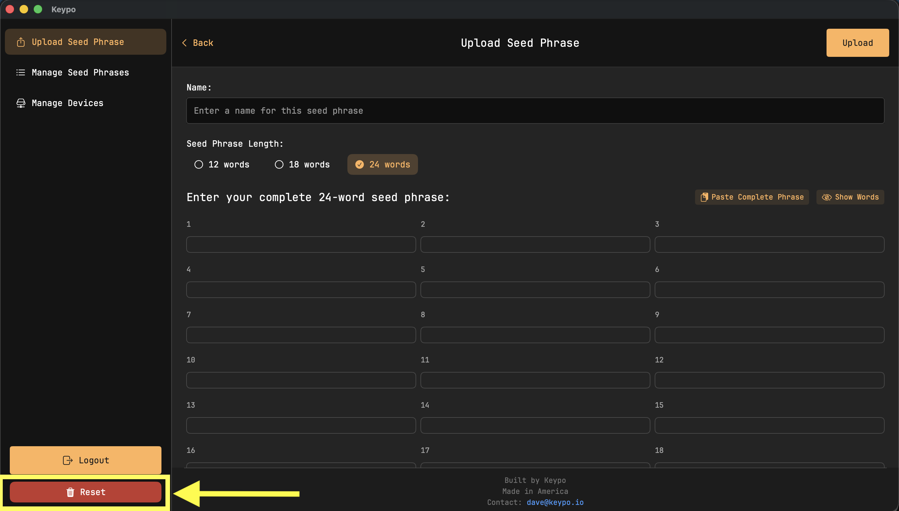The width and height of the screenshot is (899, 511).
Task: Click the Upload button
Action: click(x=858, y=43)
